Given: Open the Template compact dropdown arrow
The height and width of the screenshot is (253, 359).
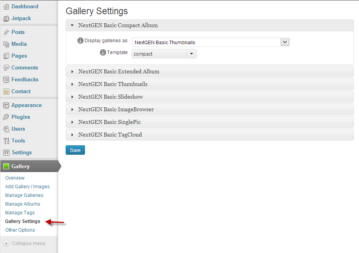Looking at the screenshot, I should [x=191, y=54].
